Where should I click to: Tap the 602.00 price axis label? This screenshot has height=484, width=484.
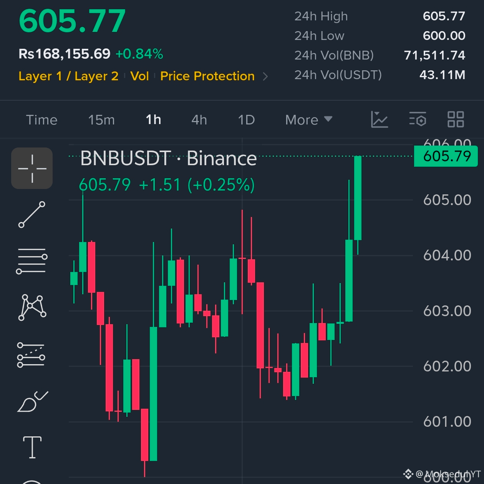click(x=447, y=366)
